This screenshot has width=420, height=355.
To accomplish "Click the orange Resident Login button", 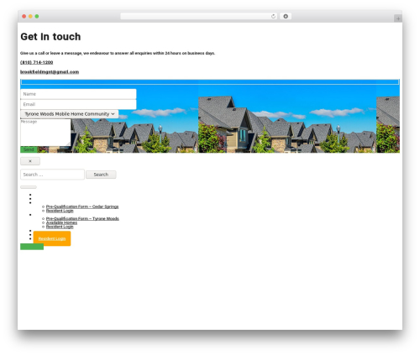I will tap(52, 238).
